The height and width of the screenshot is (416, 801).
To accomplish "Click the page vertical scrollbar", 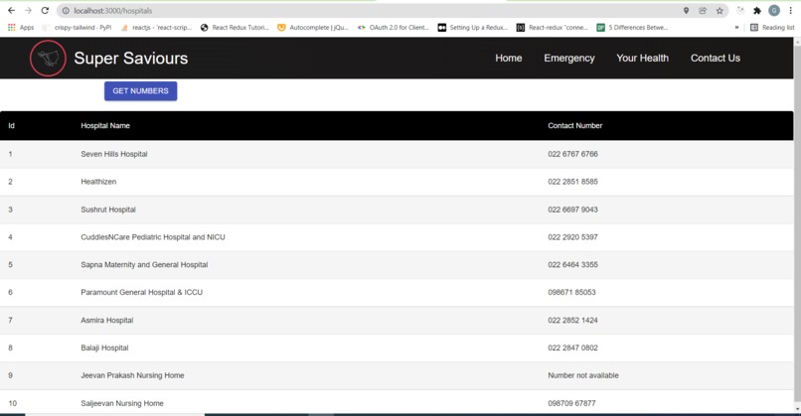I will 797,223.
